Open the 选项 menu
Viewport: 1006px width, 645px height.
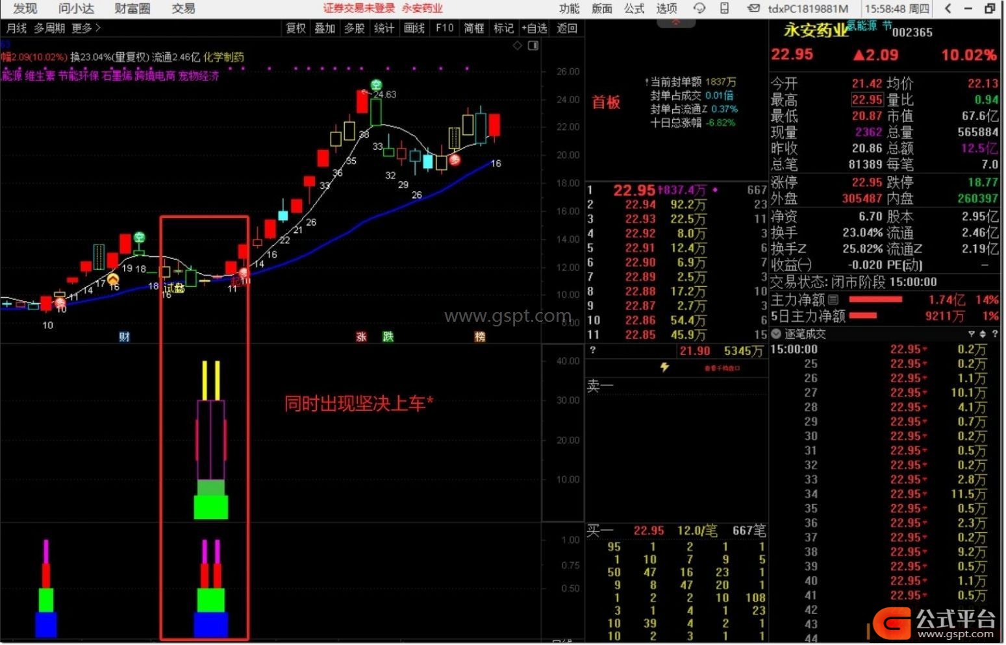[x=666, y=8]
